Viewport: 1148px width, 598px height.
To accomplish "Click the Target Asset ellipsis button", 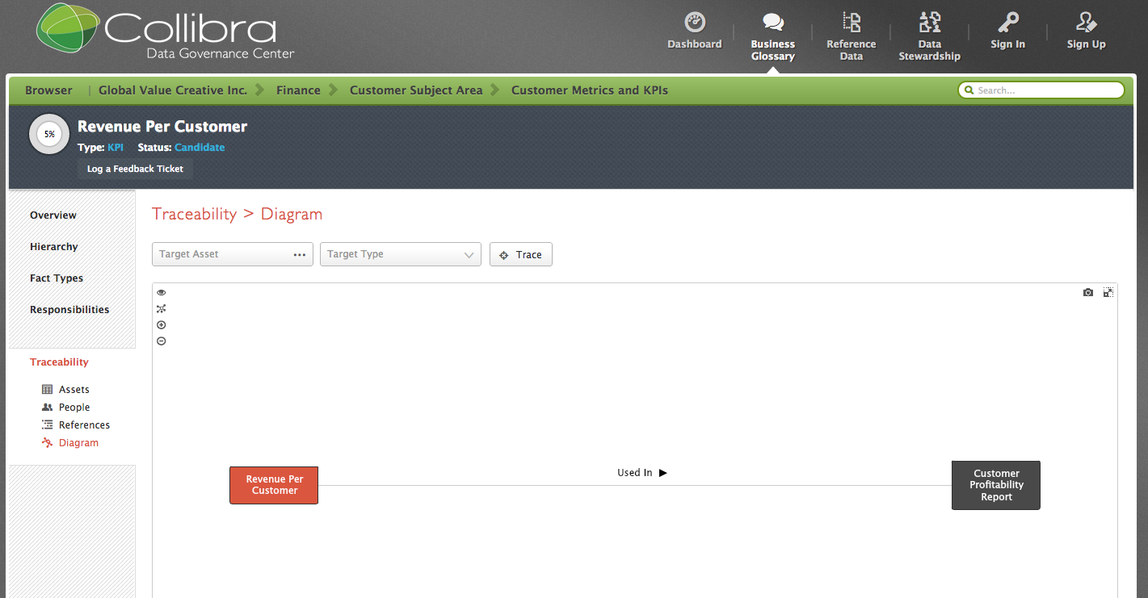I will tap(300, 255).
